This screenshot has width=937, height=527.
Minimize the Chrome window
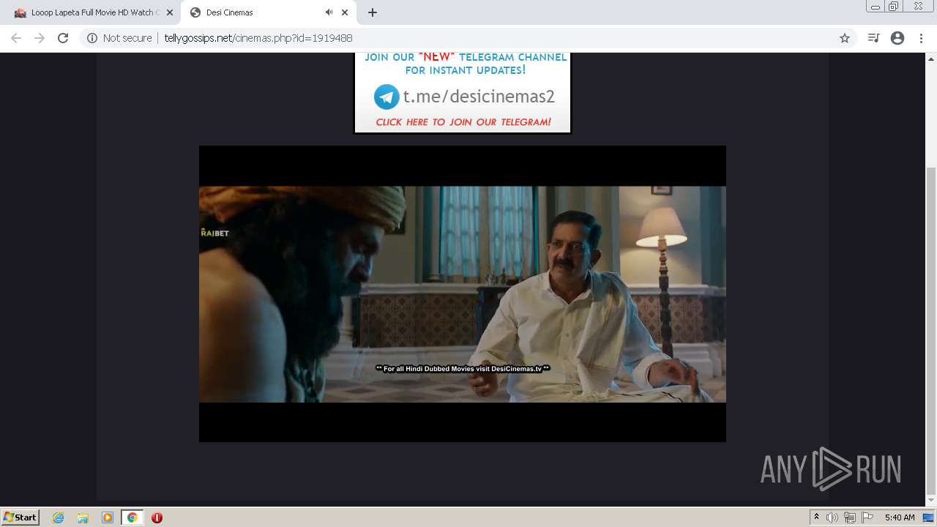[875, 7]
